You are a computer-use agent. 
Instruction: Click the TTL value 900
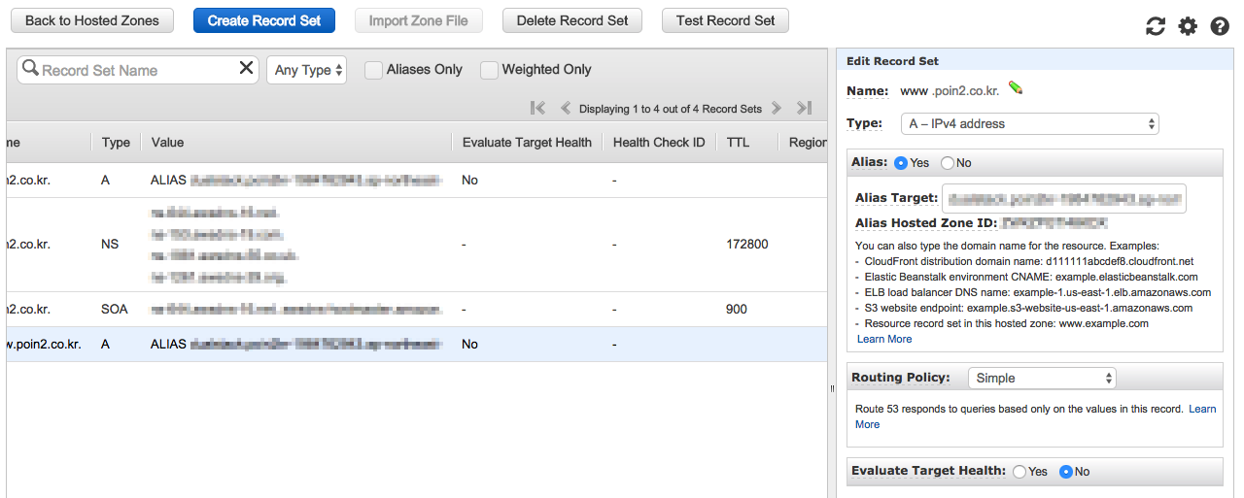pyautogui.click(x=737, y=309)
